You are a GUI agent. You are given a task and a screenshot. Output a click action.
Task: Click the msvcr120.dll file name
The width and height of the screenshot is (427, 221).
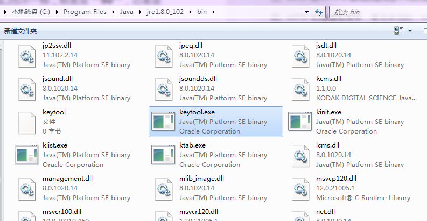click(199, 212)
